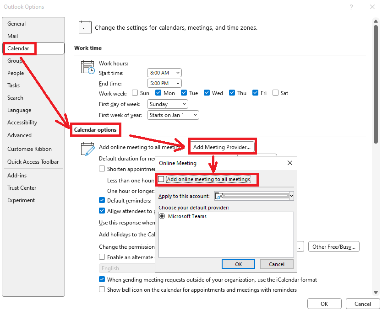Select Microsoft Teams as default provider
The width and height of the screenshot is (382, 310).
[162, 216]
